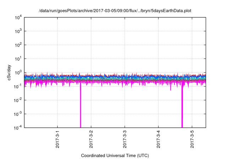Screen dimensions: 227x159
Task: Click the 2017-3-5 date tick label
Action: [x=192, y=139]
